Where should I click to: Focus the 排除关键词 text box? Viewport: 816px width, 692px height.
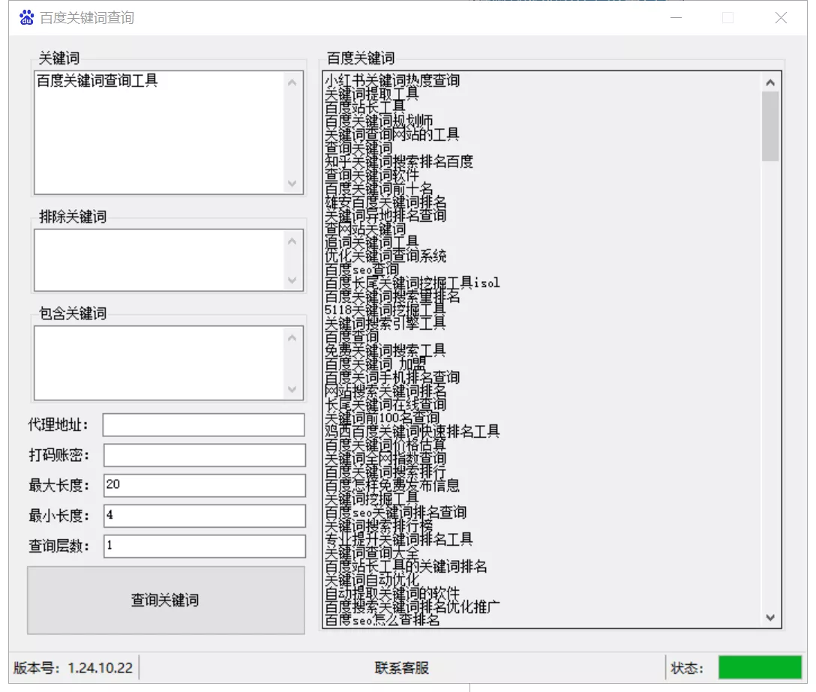click(x=169, y=260)
